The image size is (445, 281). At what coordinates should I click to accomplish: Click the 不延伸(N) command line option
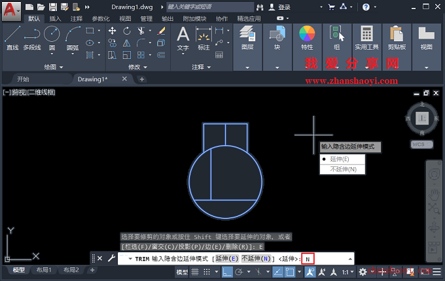pyautogui.click(x=257, y=259)
